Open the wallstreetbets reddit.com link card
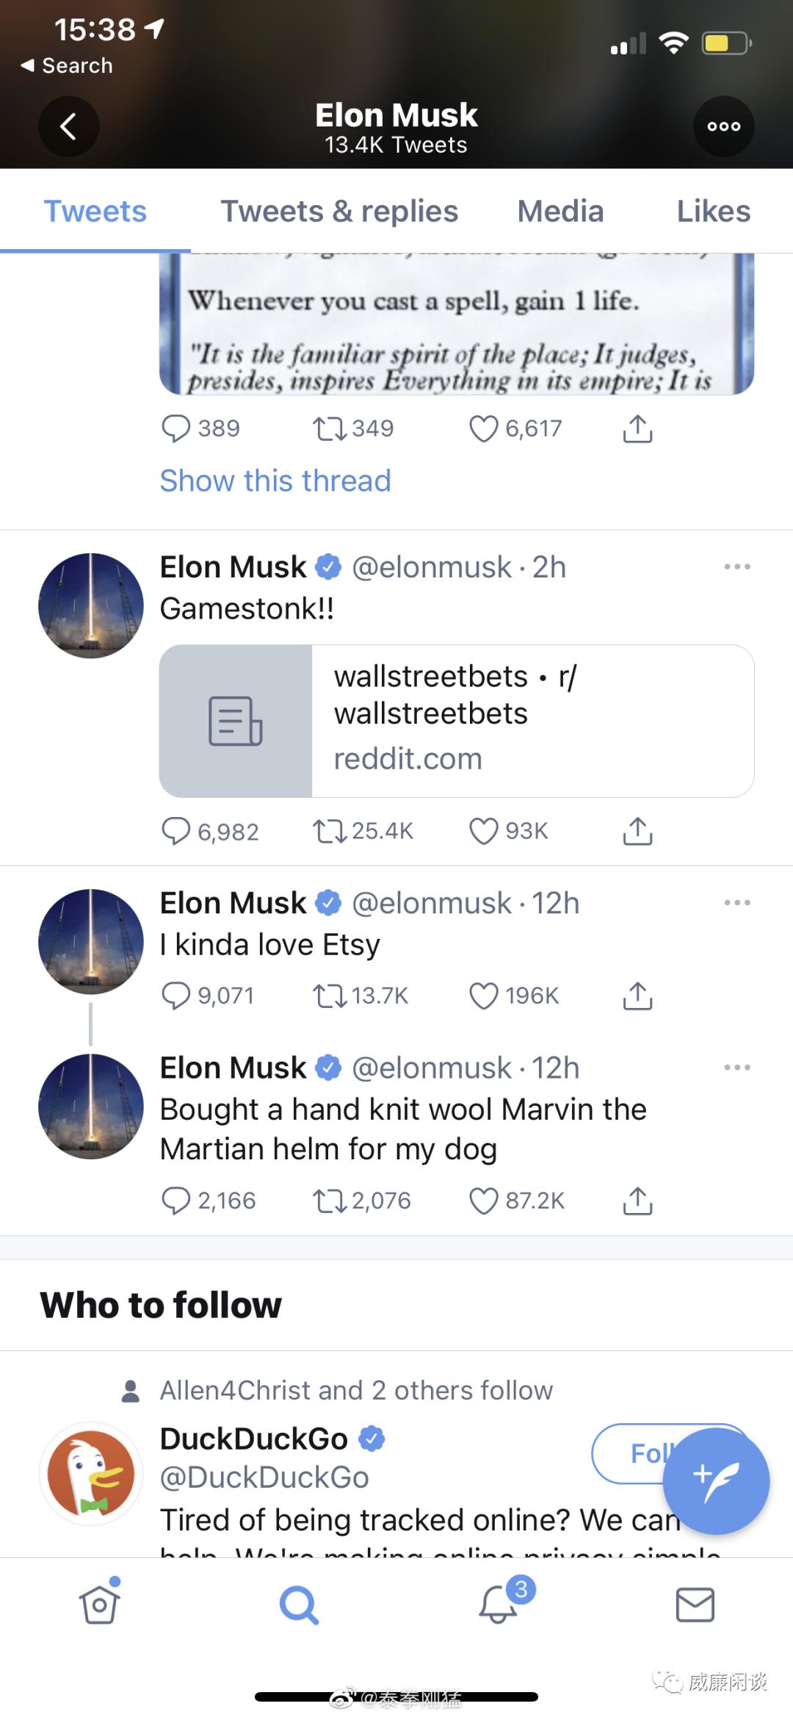This screenshot has width=793, height=1717. pyautogui.click(x=457, y=721)
